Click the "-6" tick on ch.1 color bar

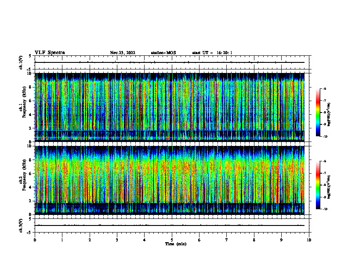pyautogui.click(x=324, y=89)
